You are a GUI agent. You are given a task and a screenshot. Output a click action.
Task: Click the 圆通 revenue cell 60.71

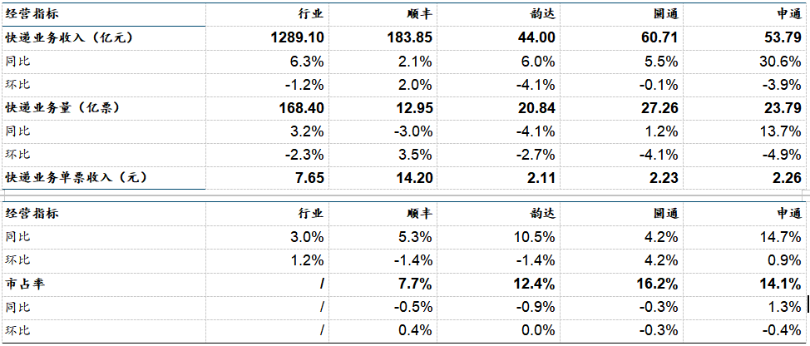(660, 37)
